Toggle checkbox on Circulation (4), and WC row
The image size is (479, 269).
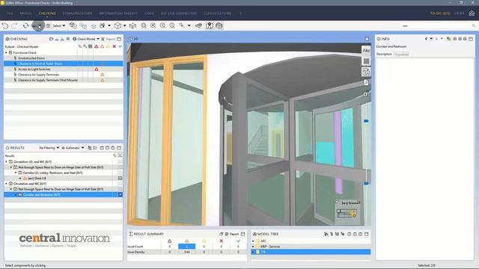tap(120, 162)
